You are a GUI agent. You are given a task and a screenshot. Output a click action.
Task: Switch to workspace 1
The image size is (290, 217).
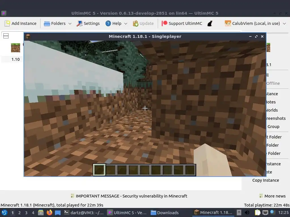12,213
